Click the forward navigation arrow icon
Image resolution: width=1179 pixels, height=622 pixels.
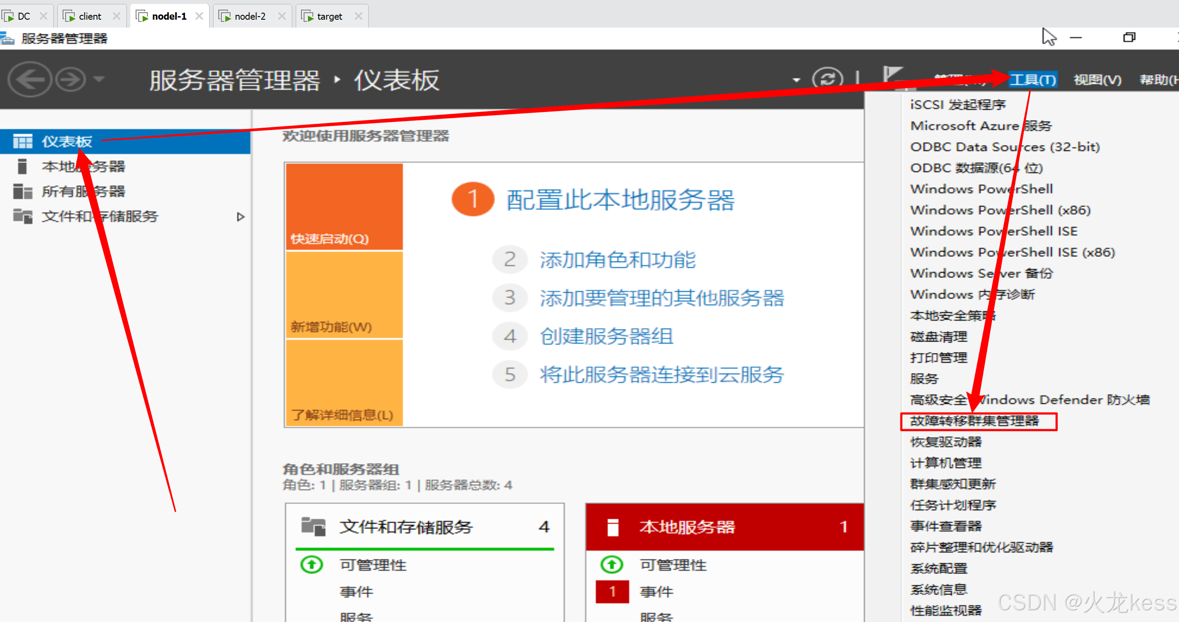click(x=70, y=80)
